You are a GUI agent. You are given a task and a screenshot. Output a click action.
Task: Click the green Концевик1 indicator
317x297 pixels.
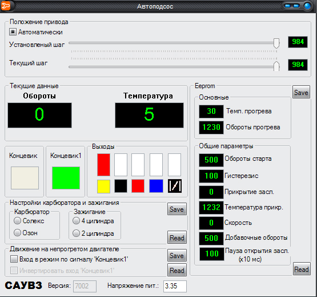point(66,178)
